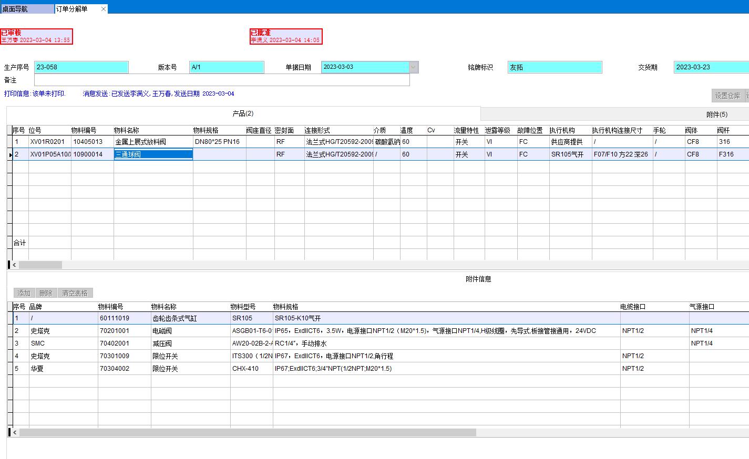Click the 版本号 input field
The width and height of the screenshot is (749, 459).
tap(226, 67)
